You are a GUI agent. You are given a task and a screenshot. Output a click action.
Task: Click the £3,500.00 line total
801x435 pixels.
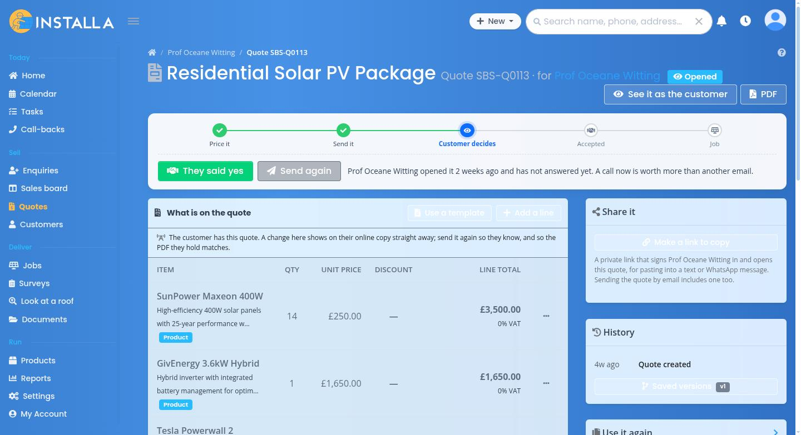pos(500,309)
